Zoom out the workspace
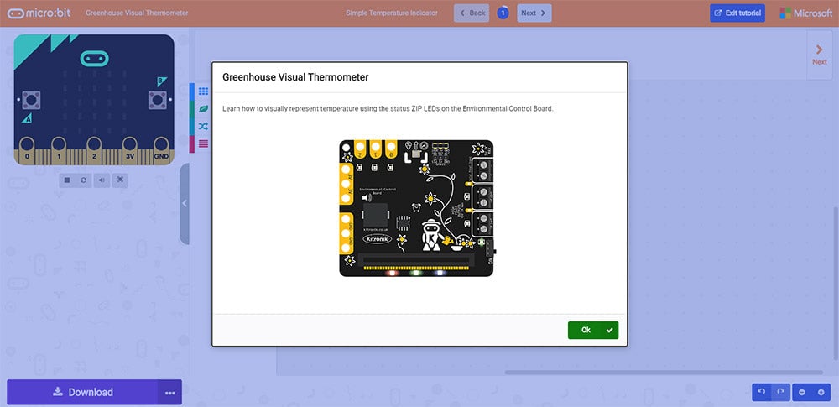 click(x=802, y=392)
